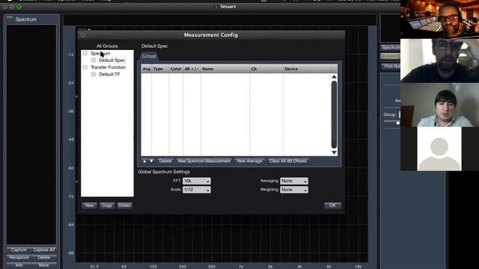Viewport: 479px width, 269px height.
Task: Collapse the Transfer Function tree group
Action: [x=85, y=67]
